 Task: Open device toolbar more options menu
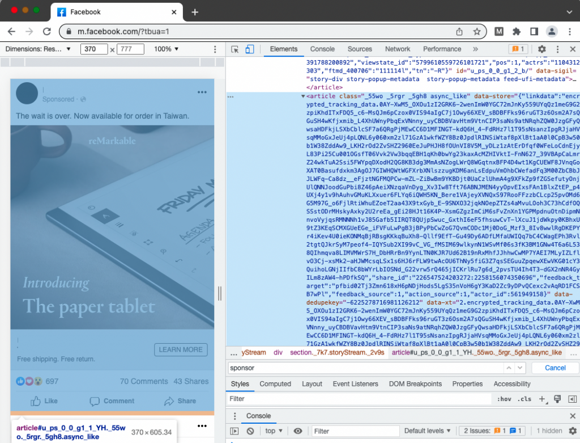point(215,49)
